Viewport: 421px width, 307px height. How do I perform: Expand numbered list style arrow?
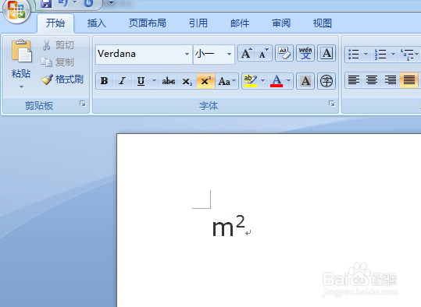[393, 54]
